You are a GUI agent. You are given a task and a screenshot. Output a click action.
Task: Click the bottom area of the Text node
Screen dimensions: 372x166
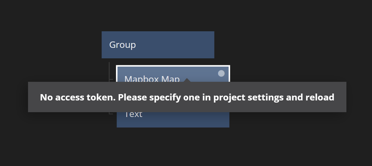click(173, 123)
